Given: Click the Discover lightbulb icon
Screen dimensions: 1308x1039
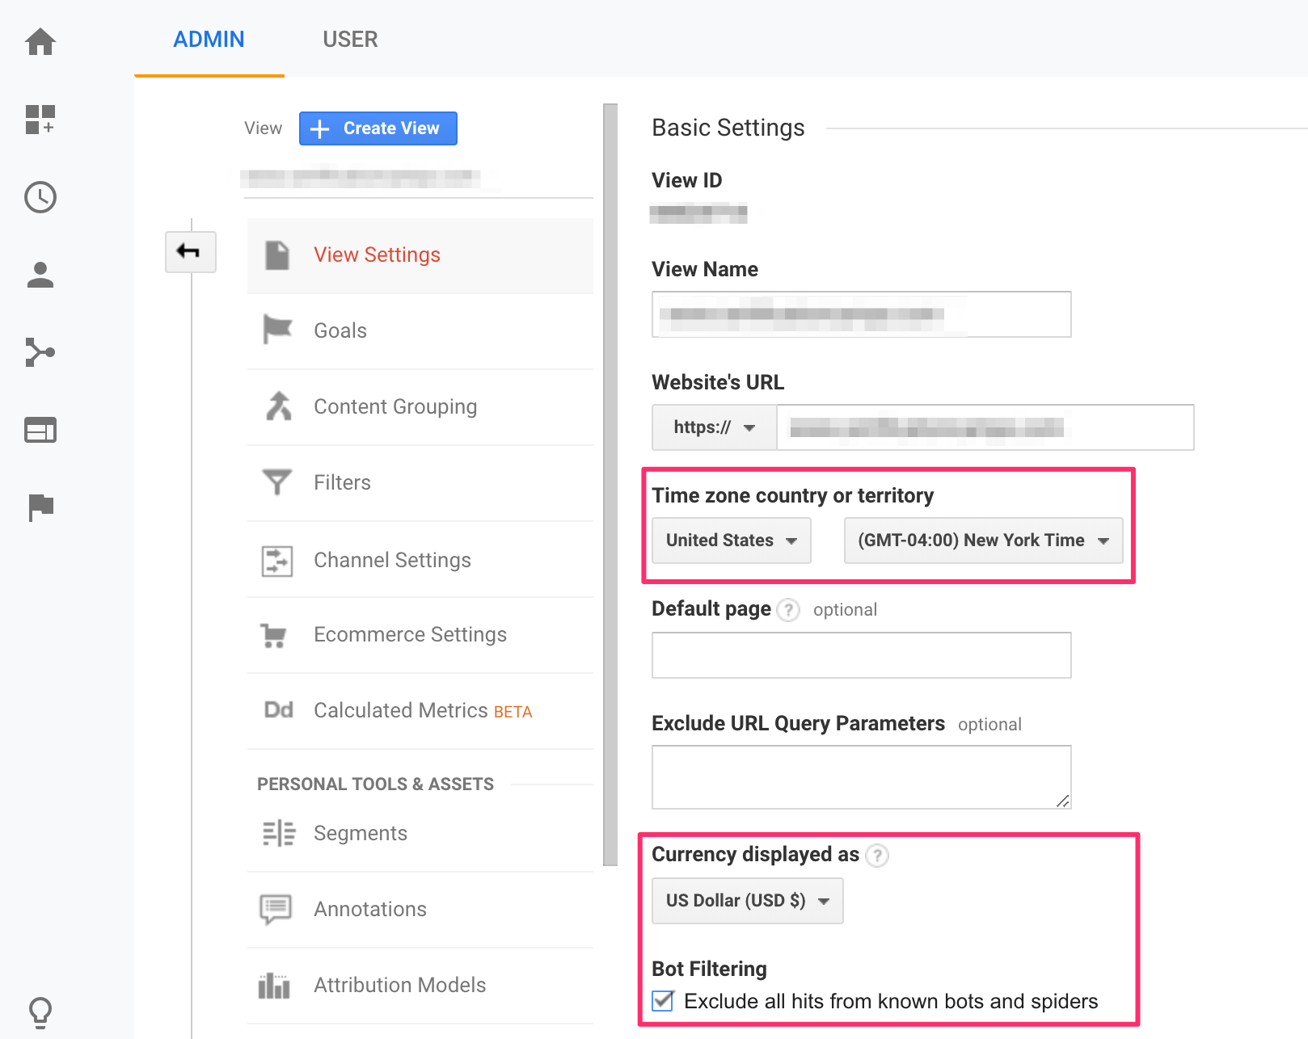Looking at the screenshot, I should [x=40, y=1011].
